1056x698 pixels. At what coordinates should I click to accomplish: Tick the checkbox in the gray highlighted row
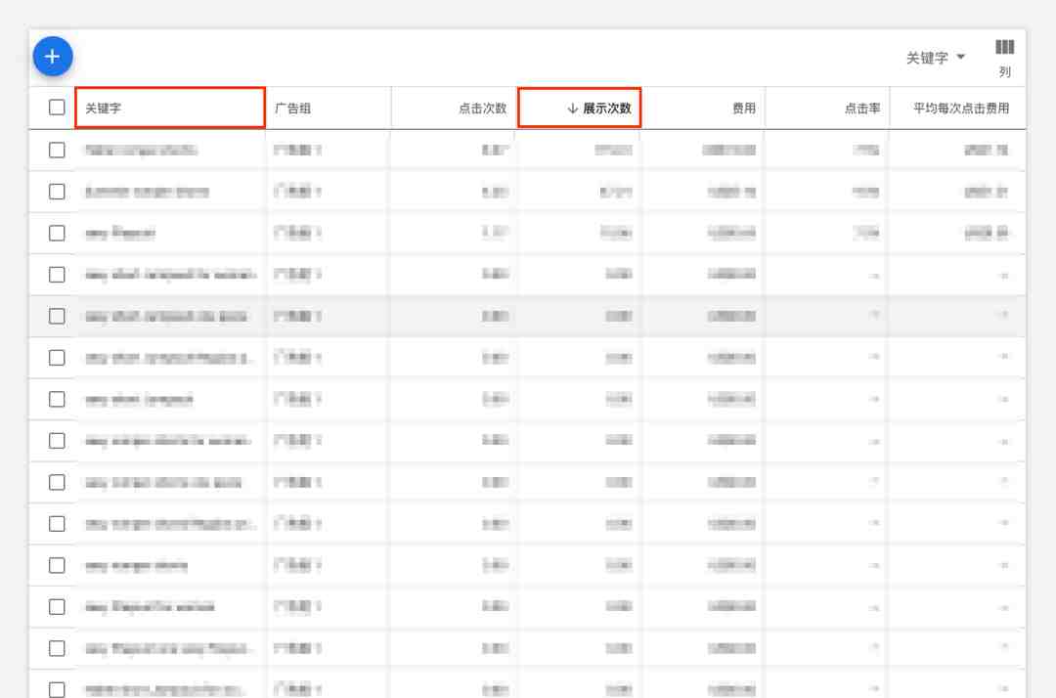pyautogui.click(x=57, y=317)
